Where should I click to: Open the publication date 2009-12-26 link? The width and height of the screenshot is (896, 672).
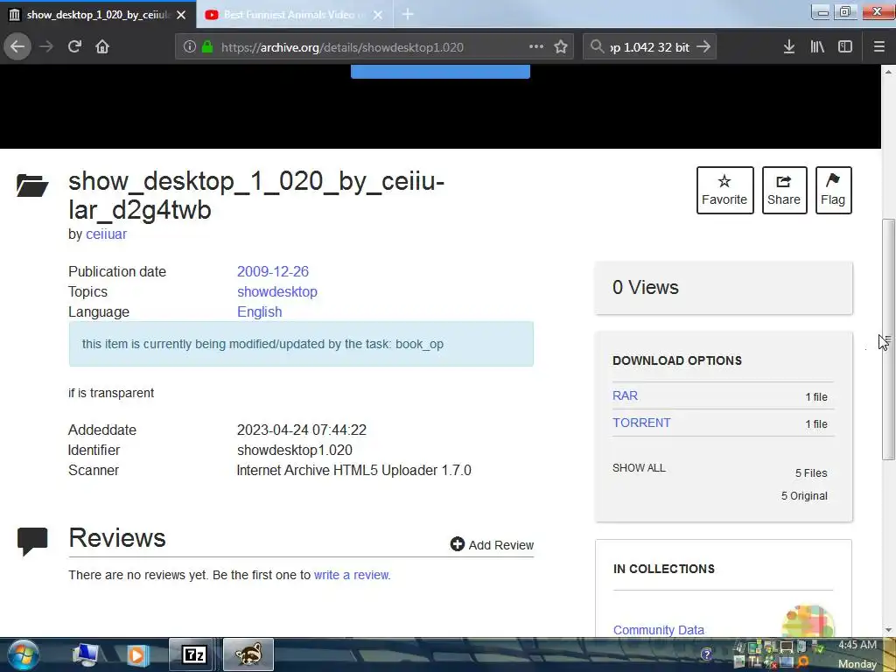click(273, 271)
